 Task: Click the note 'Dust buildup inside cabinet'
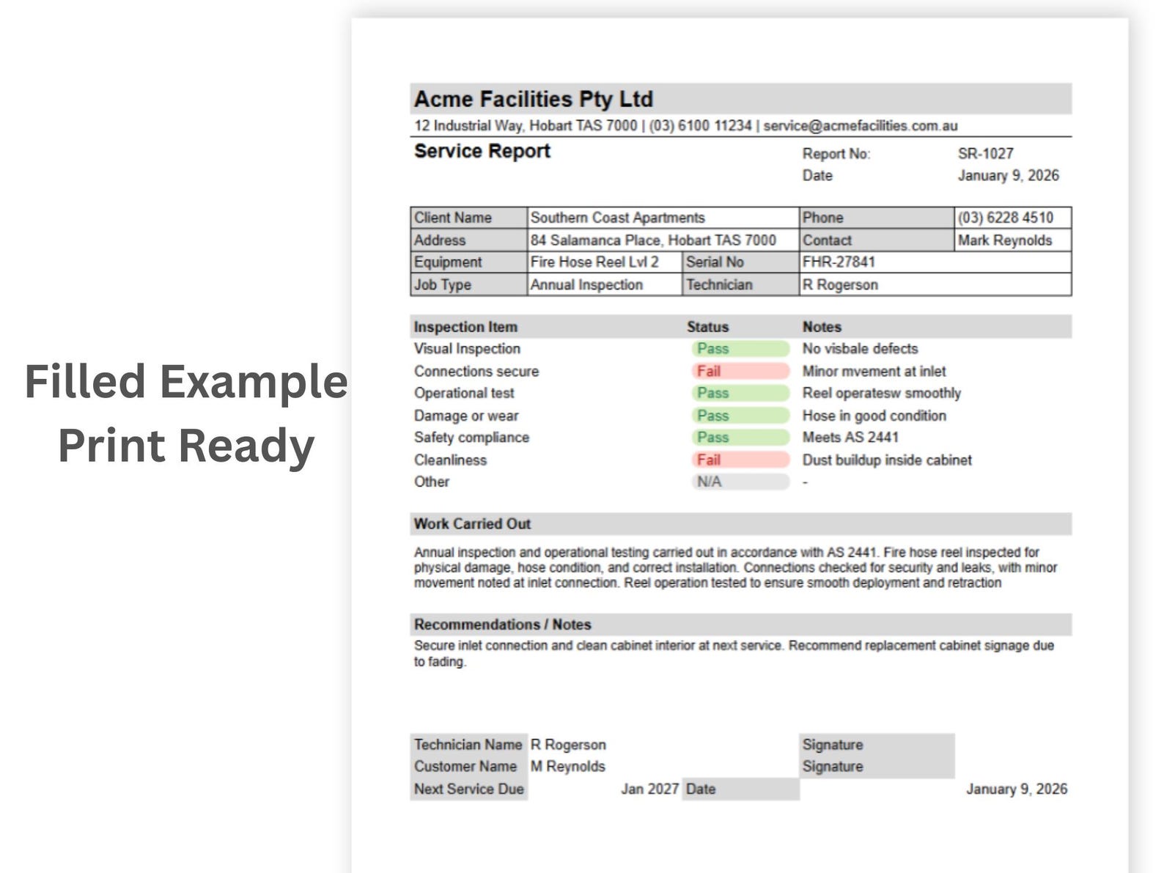pos(887,460)
